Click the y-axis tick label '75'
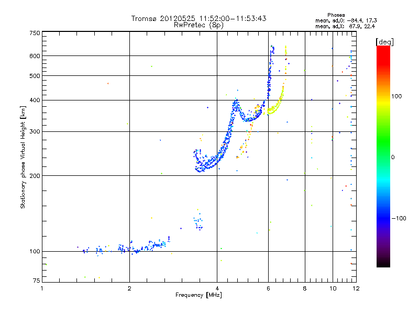Screen dimensions: 419x314 click(x=37, y=281)
